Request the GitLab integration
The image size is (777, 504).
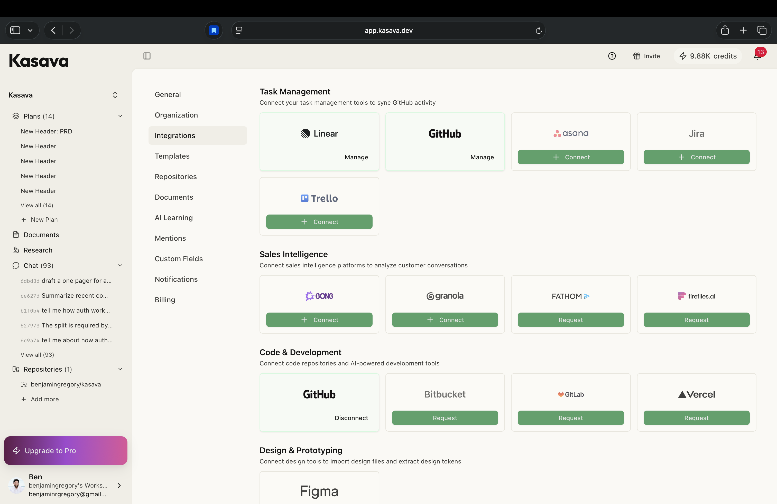point(571,418)
